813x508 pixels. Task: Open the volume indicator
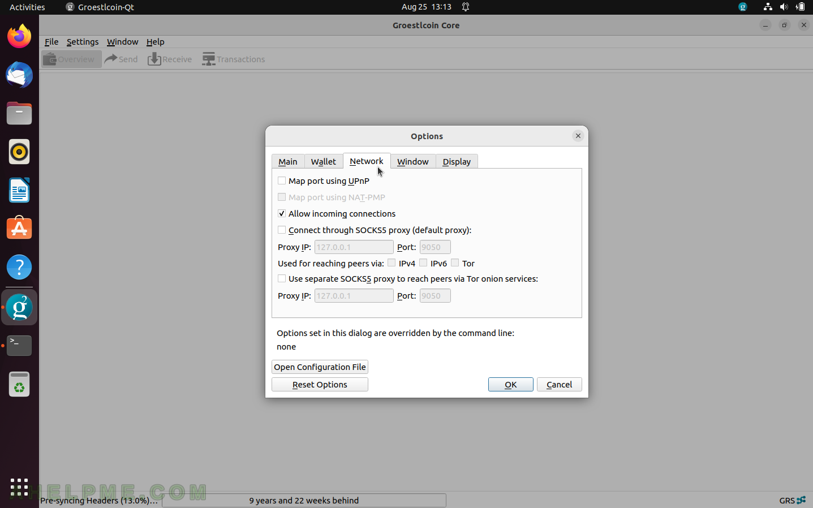[784, 7]
